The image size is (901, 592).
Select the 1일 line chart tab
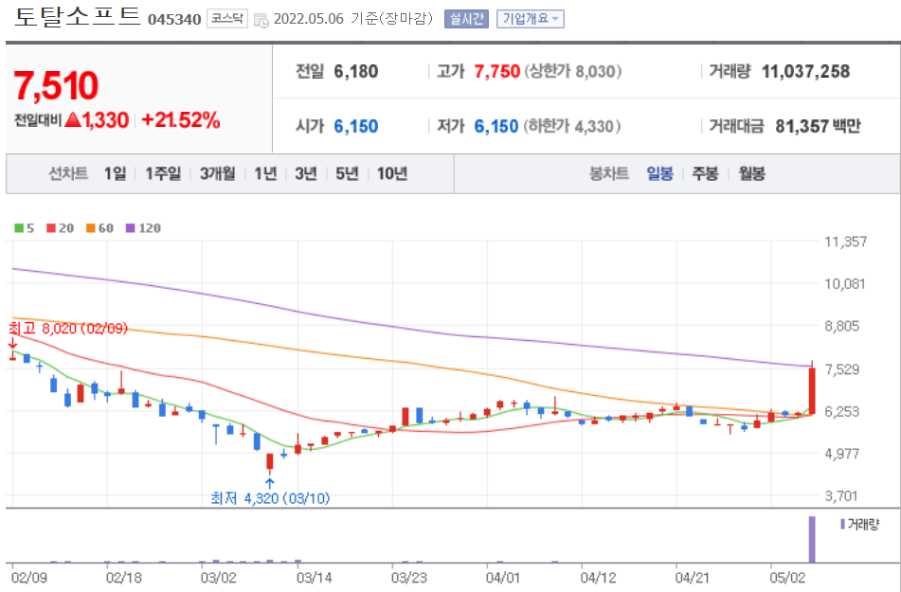115,173
